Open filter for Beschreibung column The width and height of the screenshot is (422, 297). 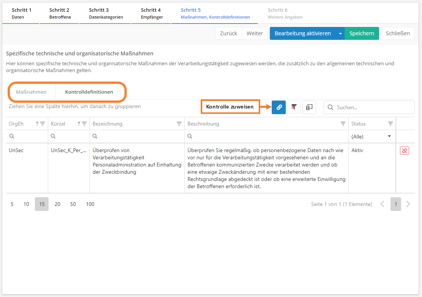point(343,124)
